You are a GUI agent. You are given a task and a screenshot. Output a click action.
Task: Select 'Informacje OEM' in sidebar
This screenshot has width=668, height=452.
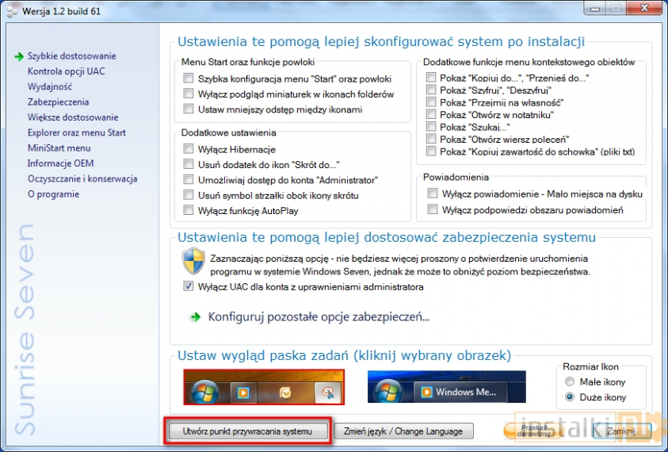coord(60,163)
